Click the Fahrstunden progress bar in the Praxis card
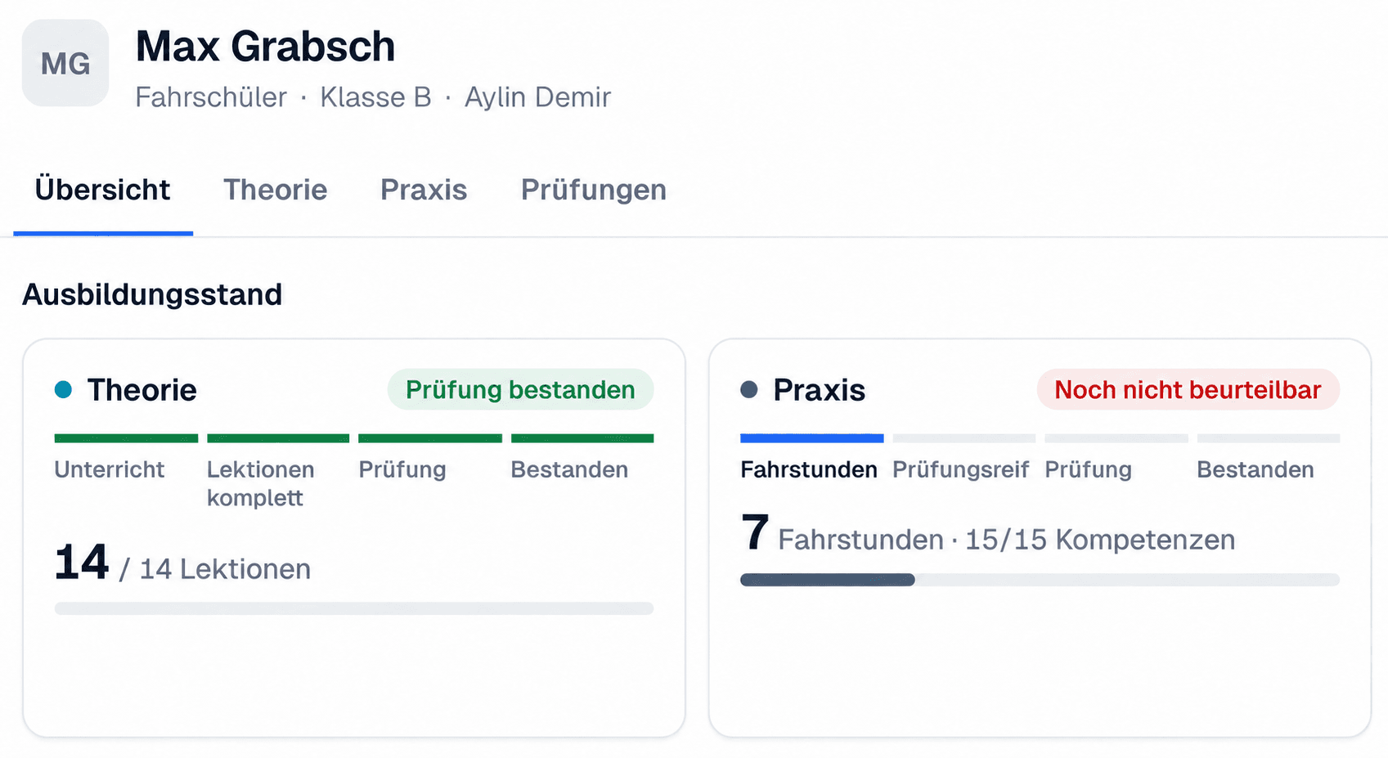This screenshot has height=758, width=1388. coord(1040,580)
